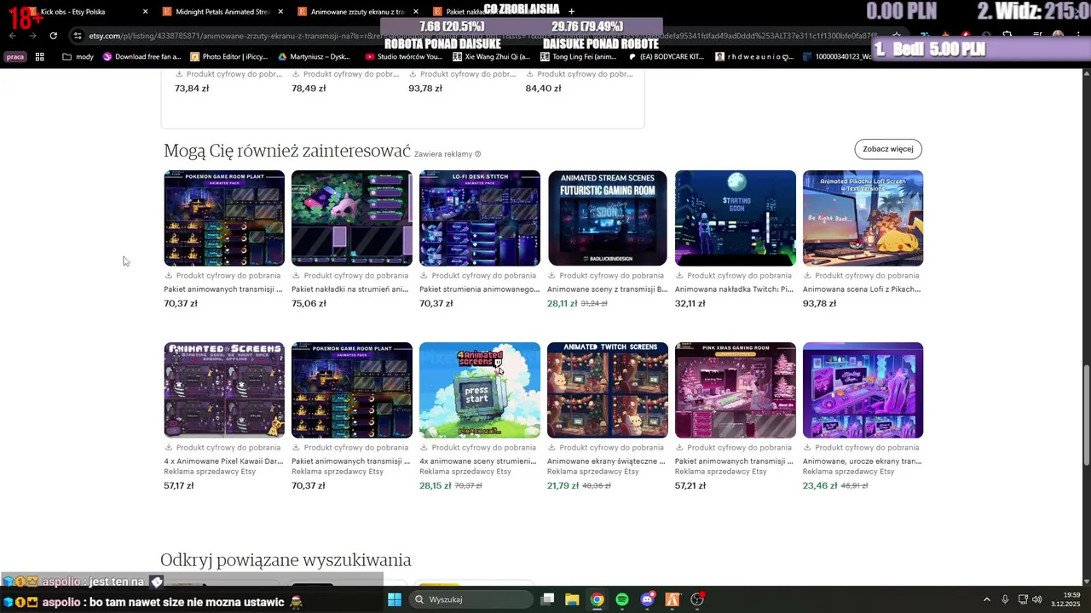1091x613 pixels.
Task: Open Spotify from the taskbar
Action: point(622,599)
